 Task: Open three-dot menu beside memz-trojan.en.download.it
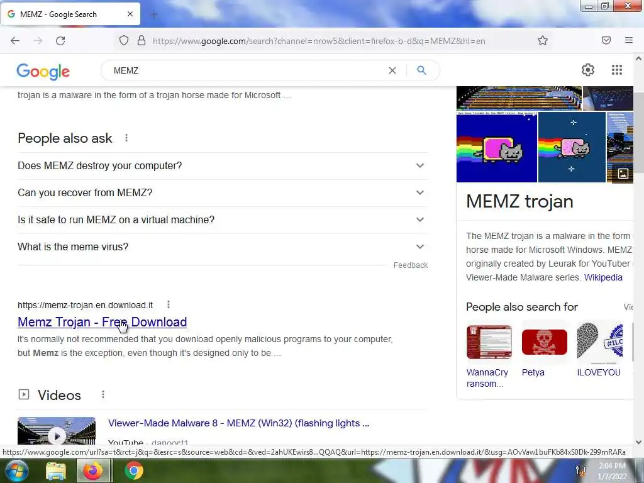[x=169, y=304]
